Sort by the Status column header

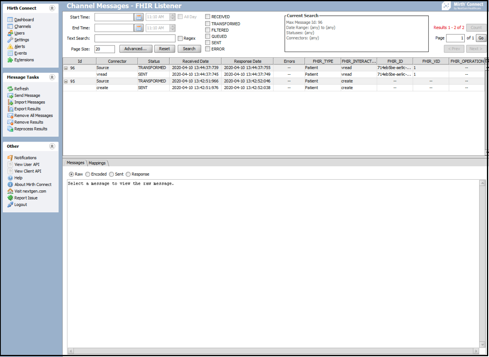(154, 62)
